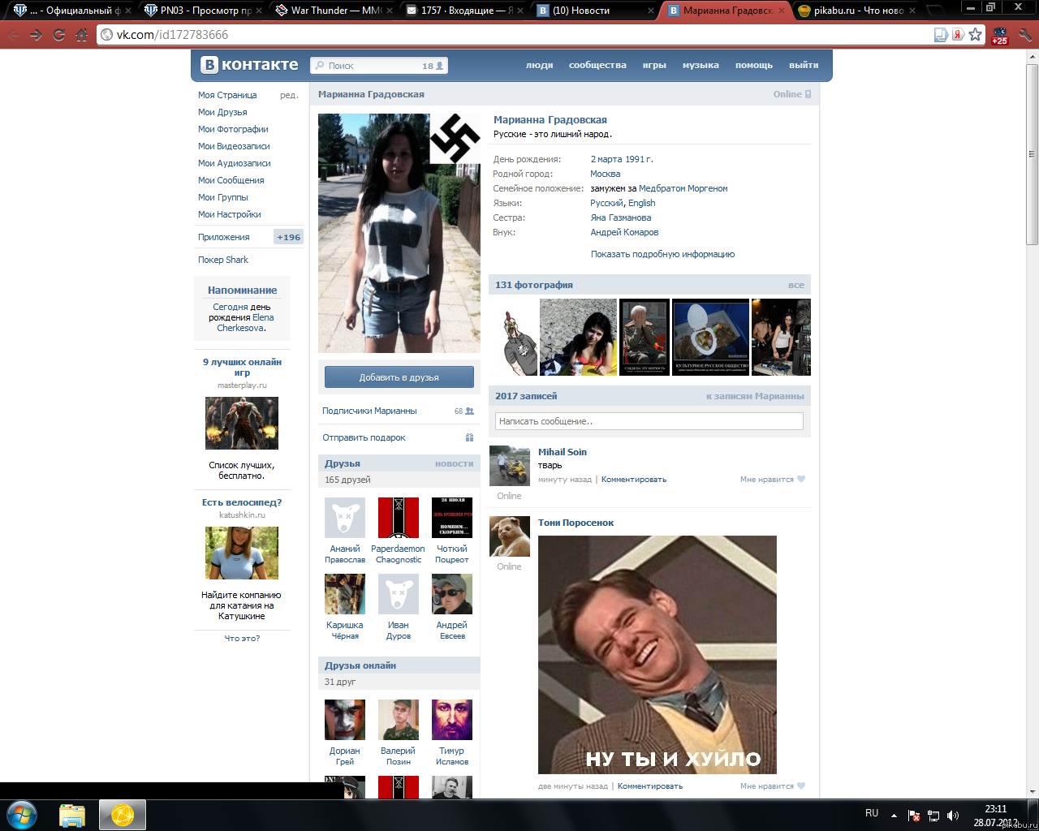This screenshot has height=831, width=1039.
Task: Toggle the RU input language indicator
Action: point(872,813)
